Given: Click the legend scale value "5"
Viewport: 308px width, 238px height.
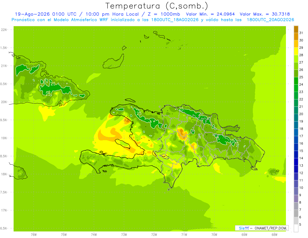Looking at the screenshot, I should pyautogui.click(x=300, y=225).
